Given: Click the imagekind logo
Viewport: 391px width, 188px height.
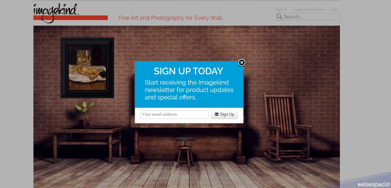Looking at the screenshot, I should tap(56, 13).
